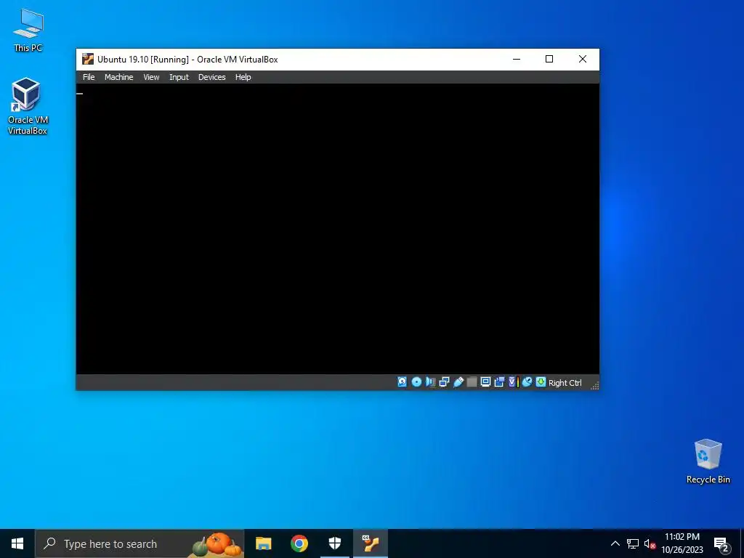Minimize the Ubuntu 19.10 VirtualBox window

tap(517, 59)
